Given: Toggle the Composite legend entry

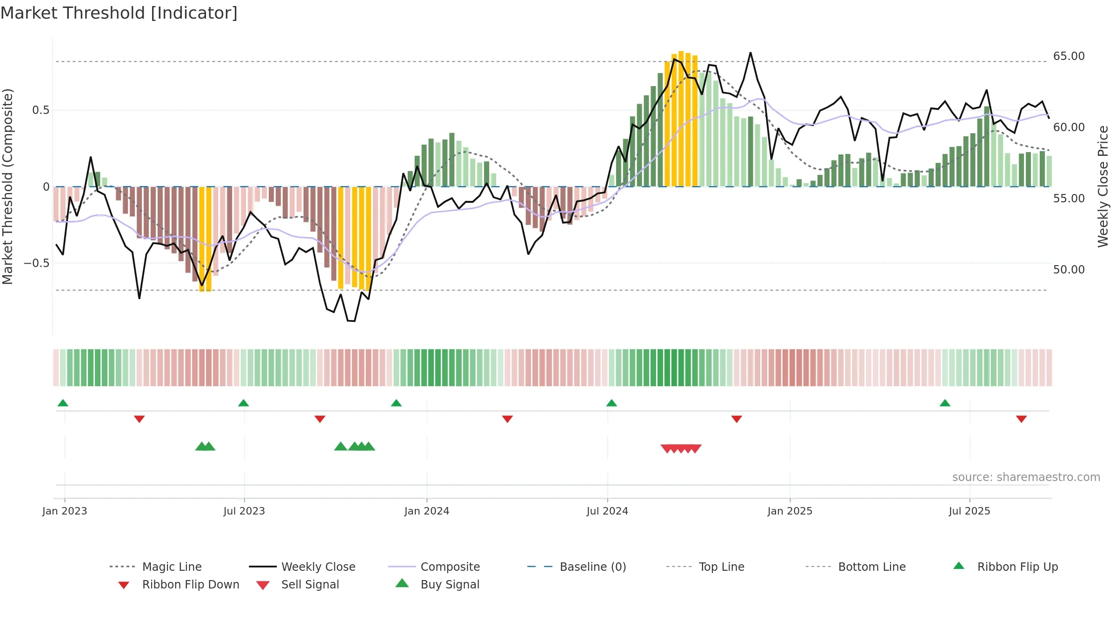Looking at the screenshot, I should click(x=434, y=567).
